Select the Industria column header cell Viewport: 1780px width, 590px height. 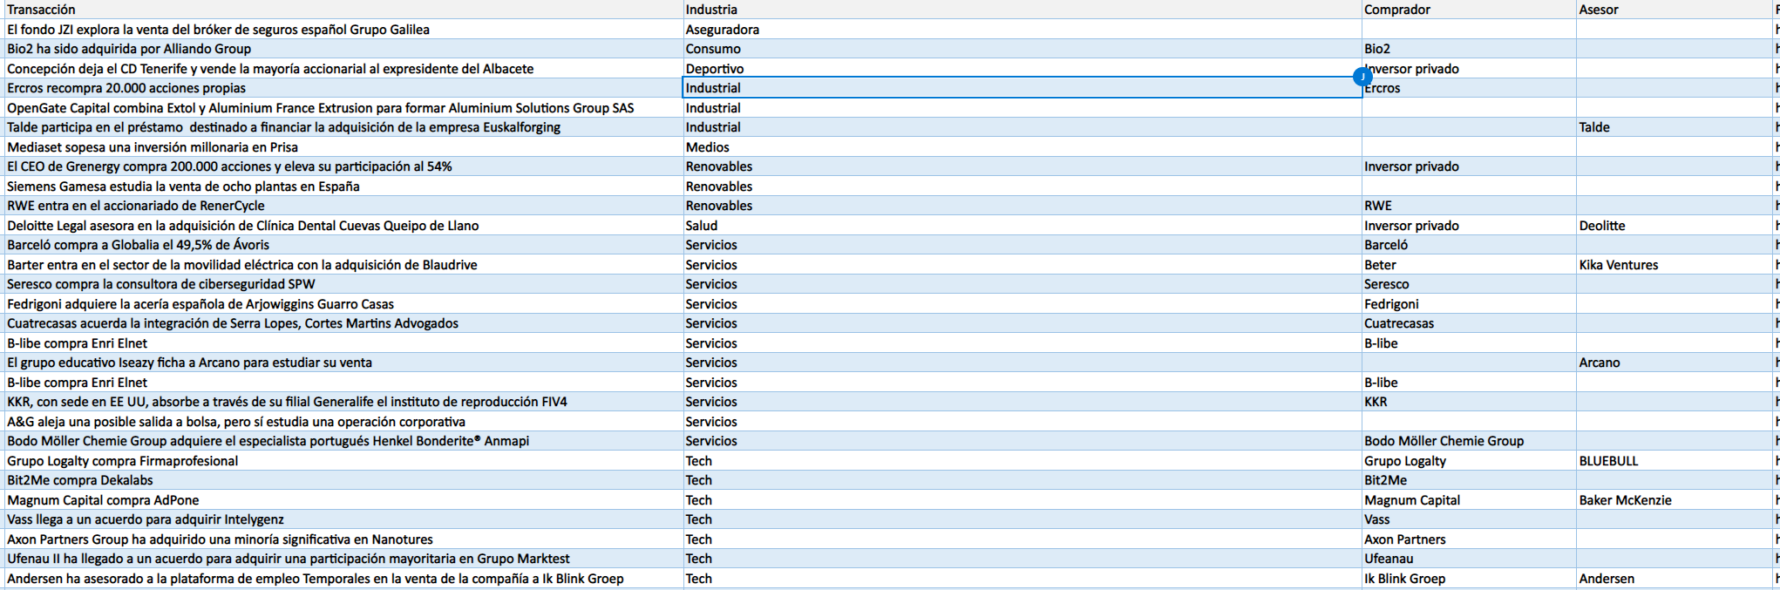click(x=1022, y=10)
